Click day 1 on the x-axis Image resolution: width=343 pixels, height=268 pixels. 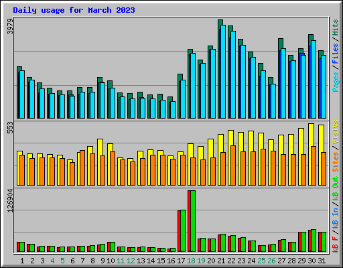point(22,261)
